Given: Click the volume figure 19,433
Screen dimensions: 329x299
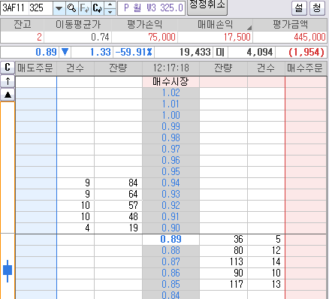Looking at the screenshot, I should tap(195, 53).
